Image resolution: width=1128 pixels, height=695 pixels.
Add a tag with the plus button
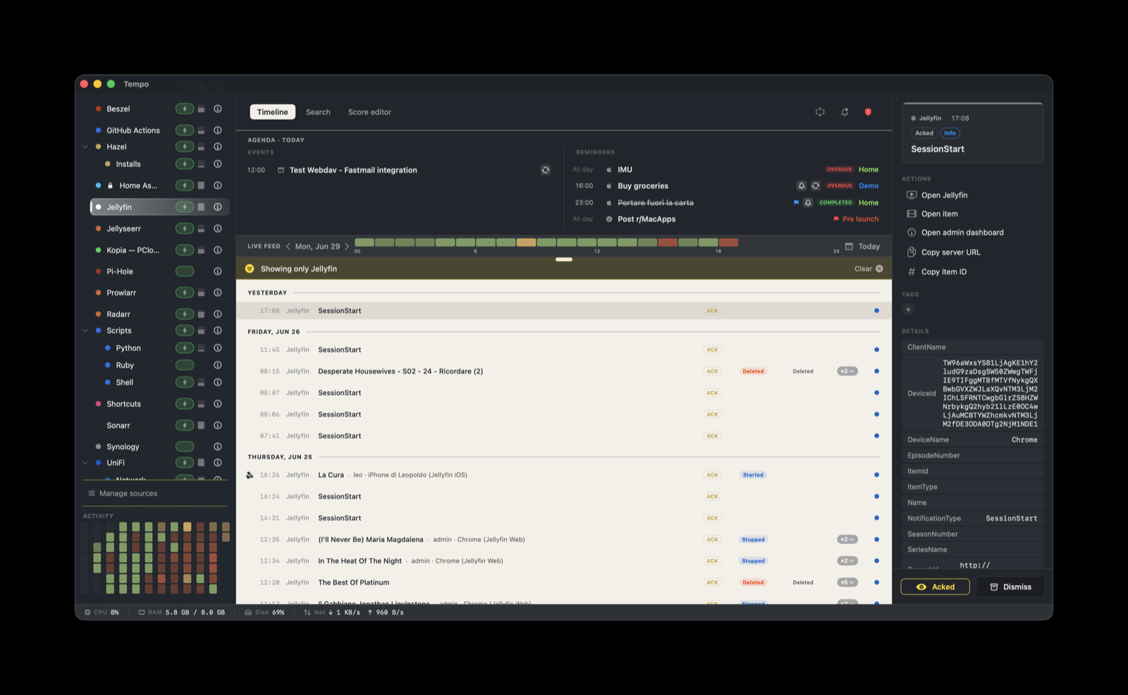[x=908, y=309]
